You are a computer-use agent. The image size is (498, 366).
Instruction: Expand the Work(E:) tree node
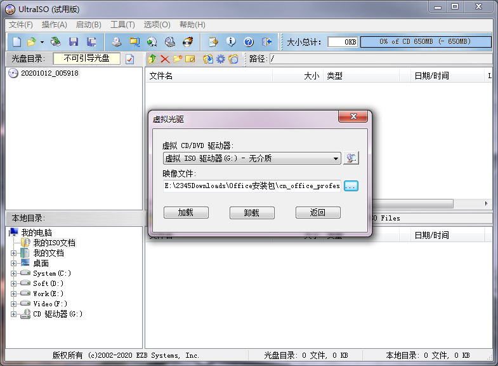click(13, 294)
